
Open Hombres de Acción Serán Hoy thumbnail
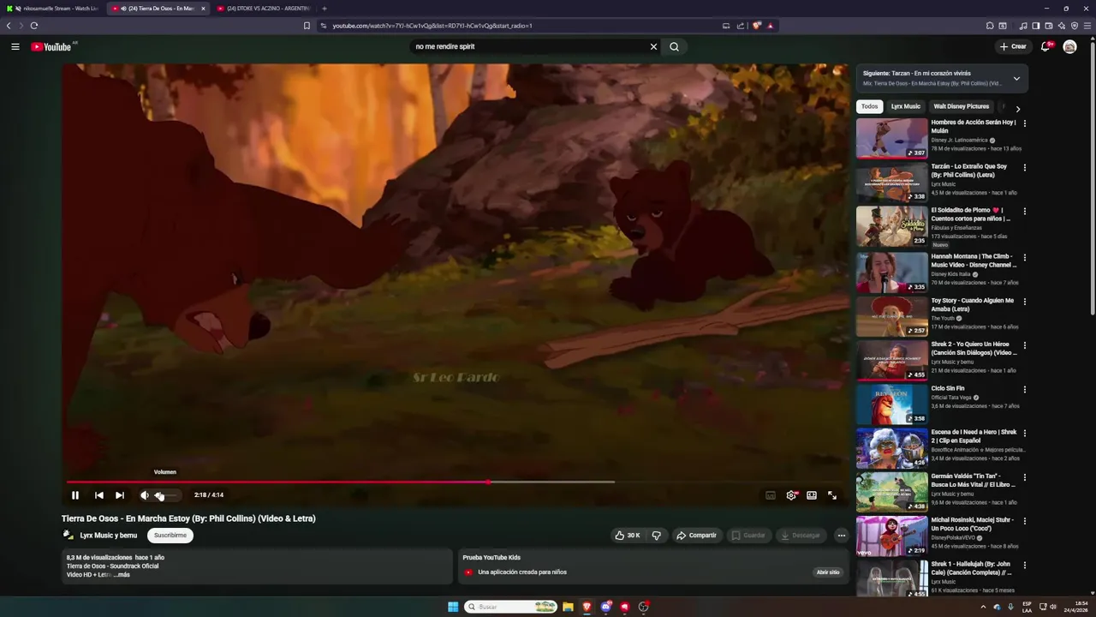(x=892, y=138)
